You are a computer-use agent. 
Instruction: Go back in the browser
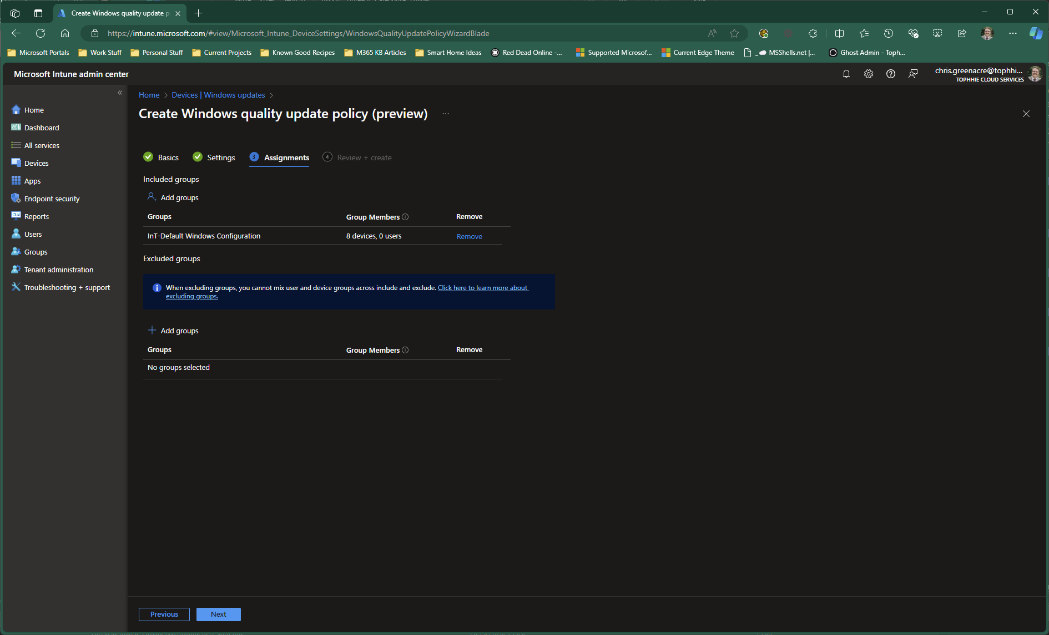(x=16, y=33)
